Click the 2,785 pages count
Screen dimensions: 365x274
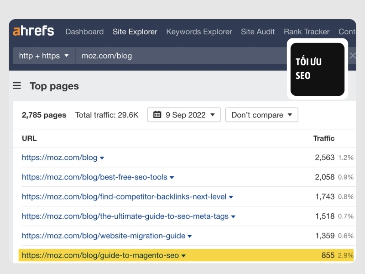(x=44, y=115)
